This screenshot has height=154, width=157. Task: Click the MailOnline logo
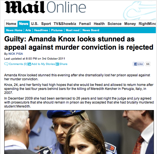pos(45,7)
